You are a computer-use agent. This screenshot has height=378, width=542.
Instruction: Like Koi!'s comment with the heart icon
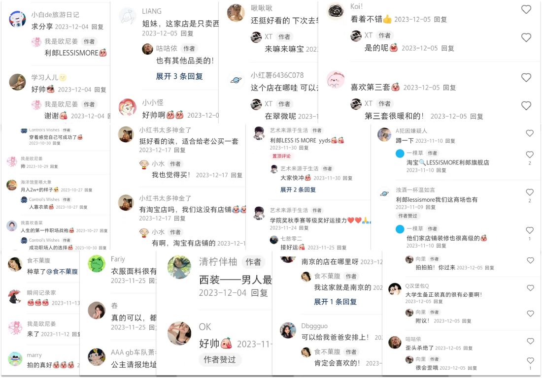pos(526,10)
